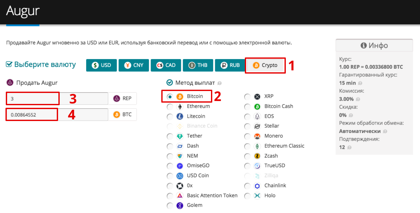Click the BTC amount input field
Screen dimensions: 420x213
tap(57, 115)
